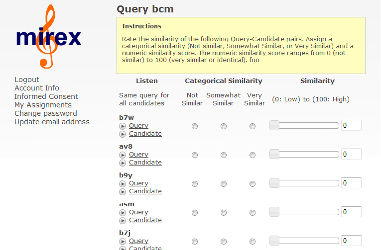
Task: Select Somewhat Similar for av8
Action: pos(224,155)
